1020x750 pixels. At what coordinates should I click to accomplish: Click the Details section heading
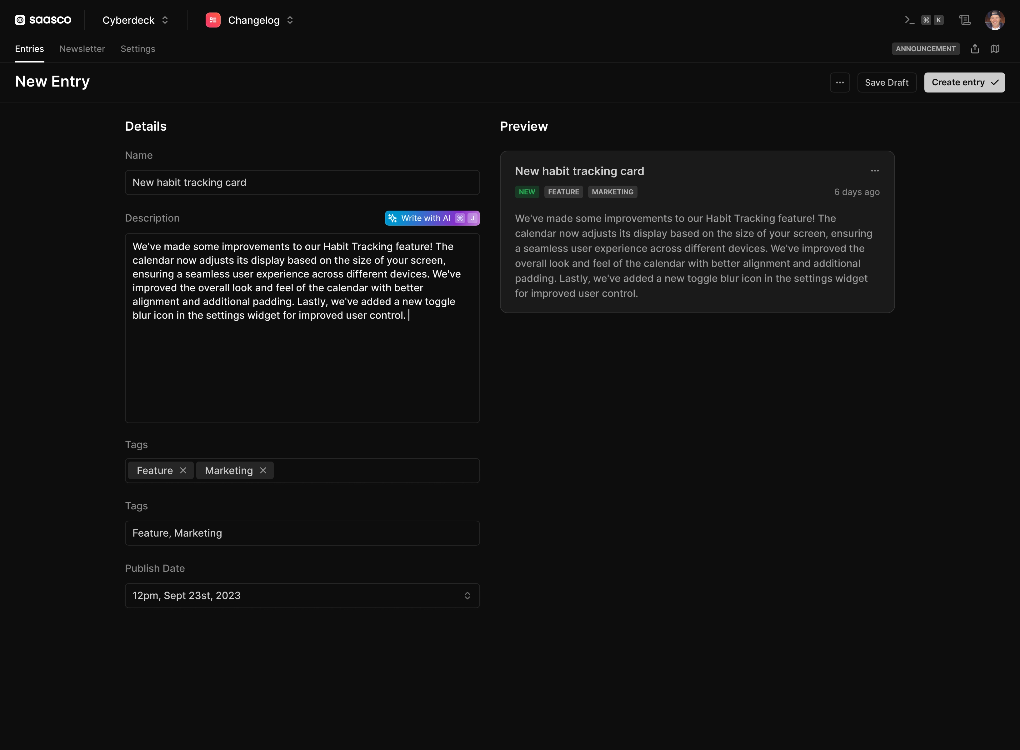coord(146,126)
